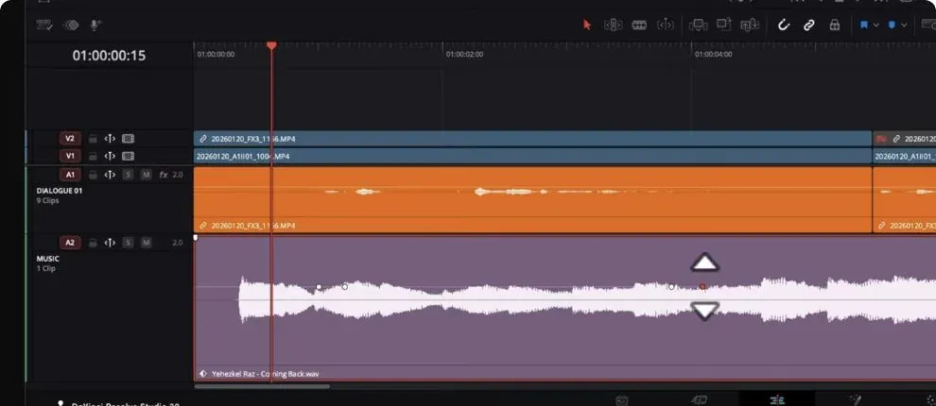Select the first volume keyframe on music clip
Image resolution: width=936 pixels, height=406 pixels.
tap(319, 287)
